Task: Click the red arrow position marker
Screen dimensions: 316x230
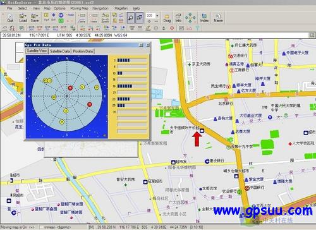Action: [x=197, y=138]
